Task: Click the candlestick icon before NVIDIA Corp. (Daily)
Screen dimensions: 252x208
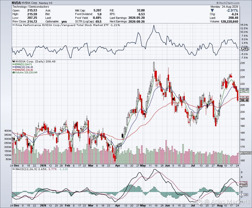Action: 14,61
